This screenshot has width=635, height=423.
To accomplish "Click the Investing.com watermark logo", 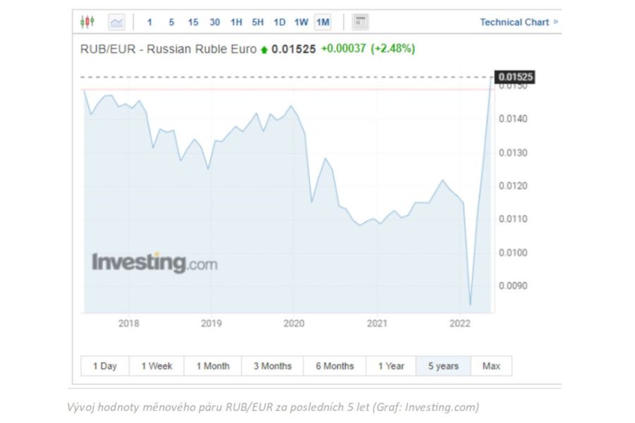I will 155,263.
